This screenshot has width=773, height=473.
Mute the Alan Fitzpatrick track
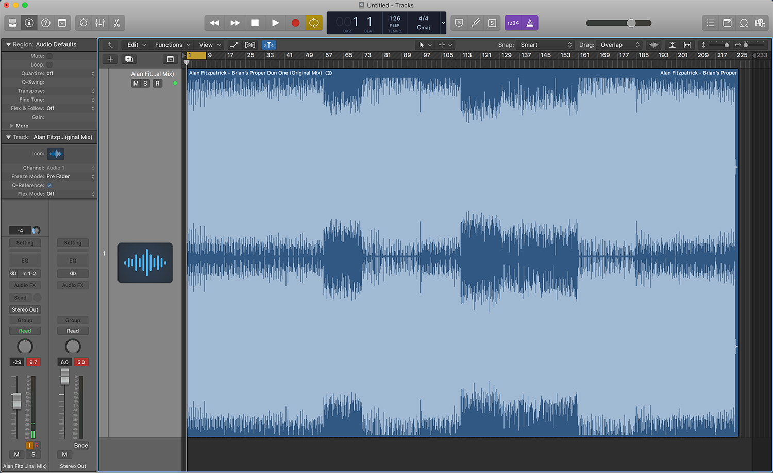tap(135, 83)
